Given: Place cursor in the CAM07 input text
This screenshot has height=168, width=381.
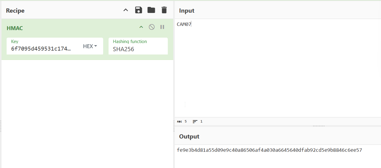Looking at the screenshot, I should (184, 24).
